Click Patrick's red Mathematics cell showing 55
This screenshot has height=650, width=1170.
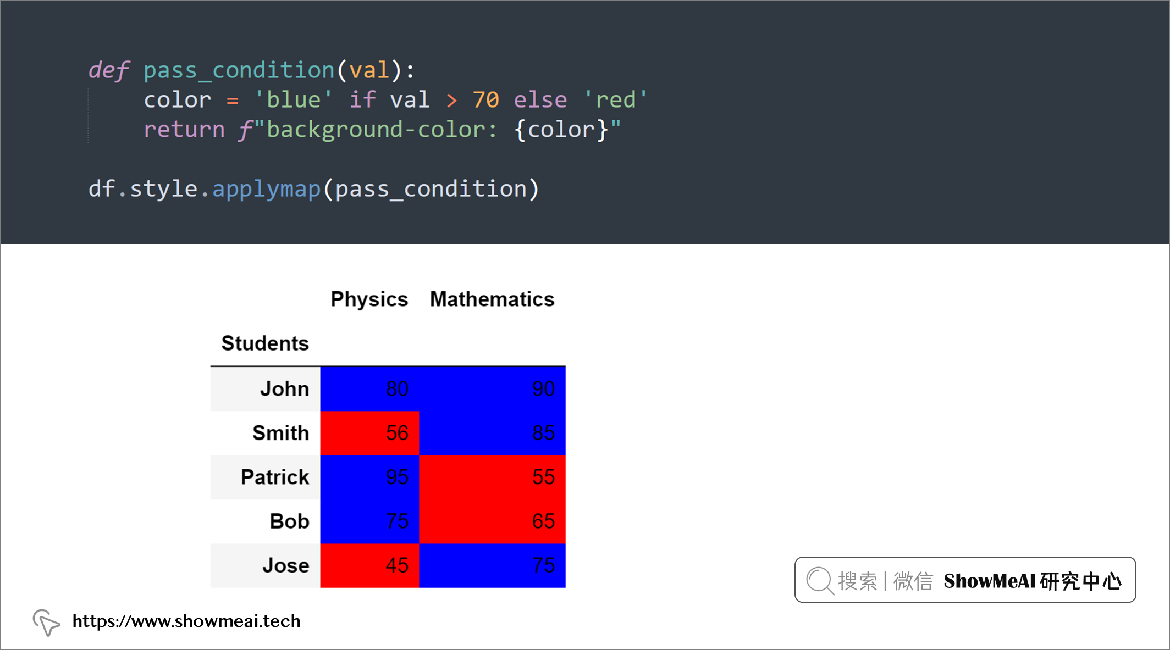(x=492, y=477)
